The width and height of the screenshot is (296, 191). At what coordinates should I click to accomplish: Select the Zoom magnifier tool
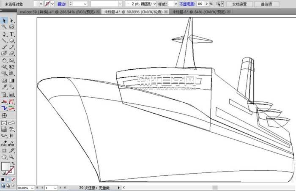click(x=12, y=157)
